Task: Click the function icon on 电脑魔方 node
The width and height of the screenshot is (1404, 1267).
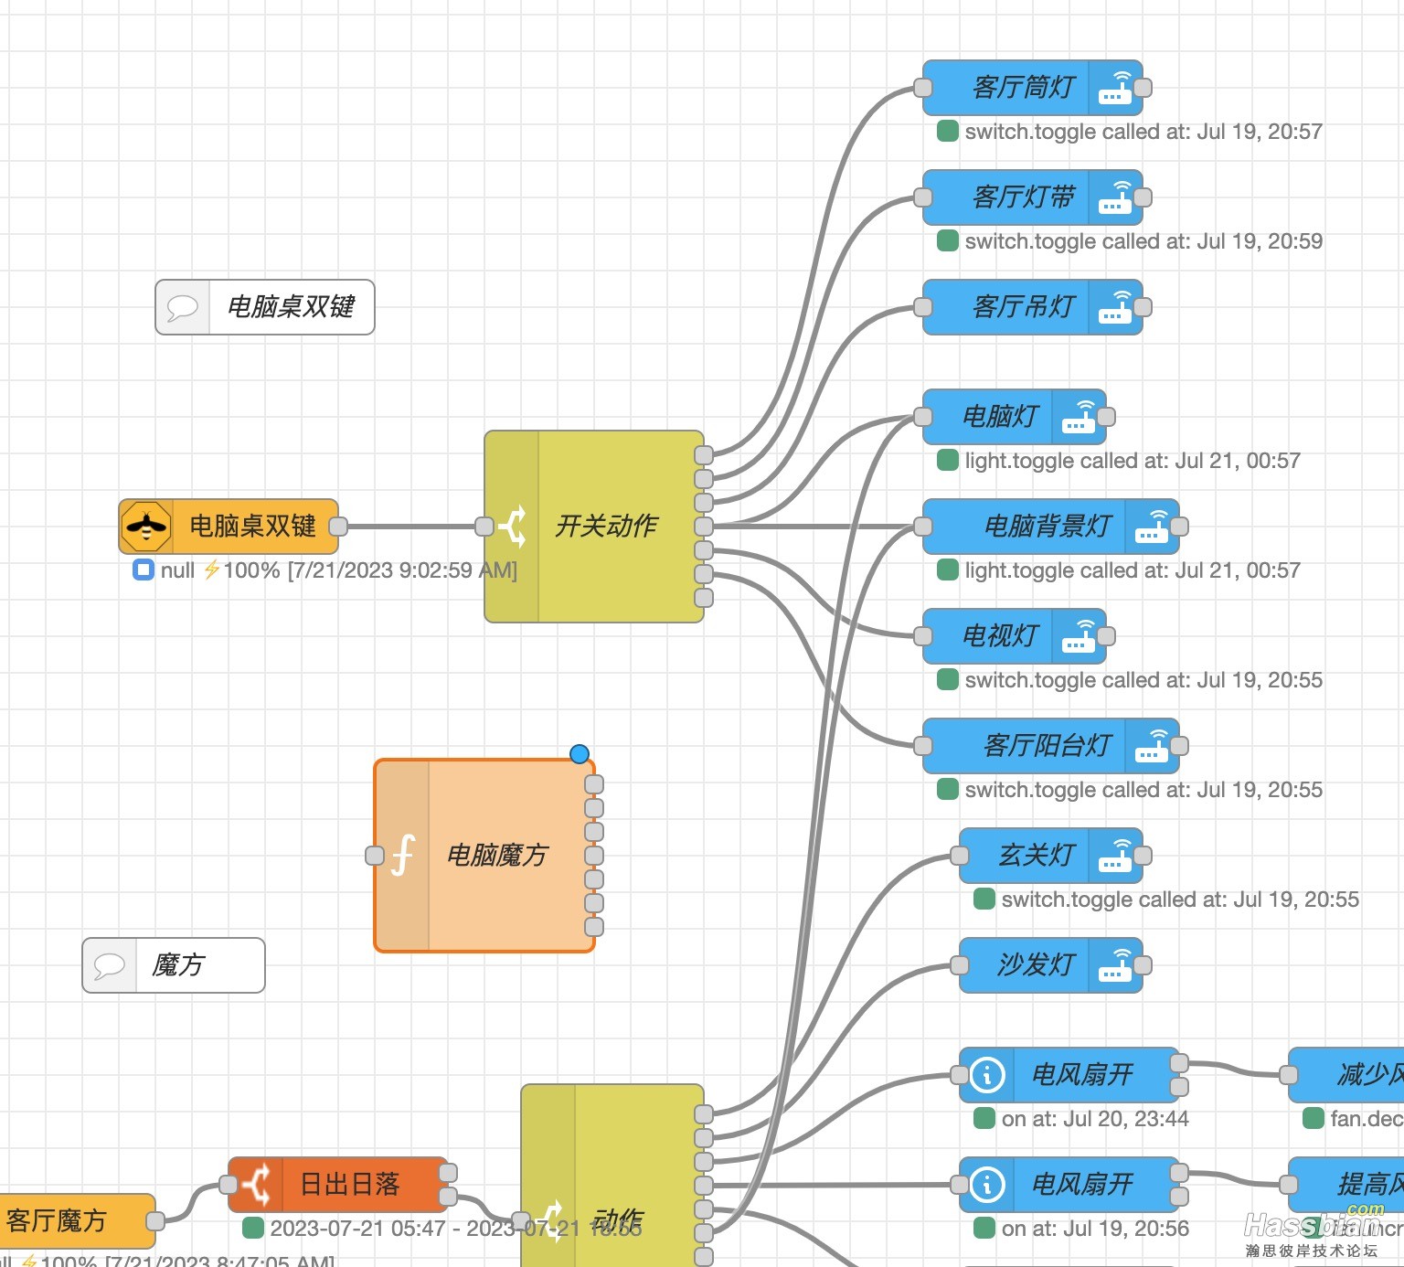Action: (402, 855)
